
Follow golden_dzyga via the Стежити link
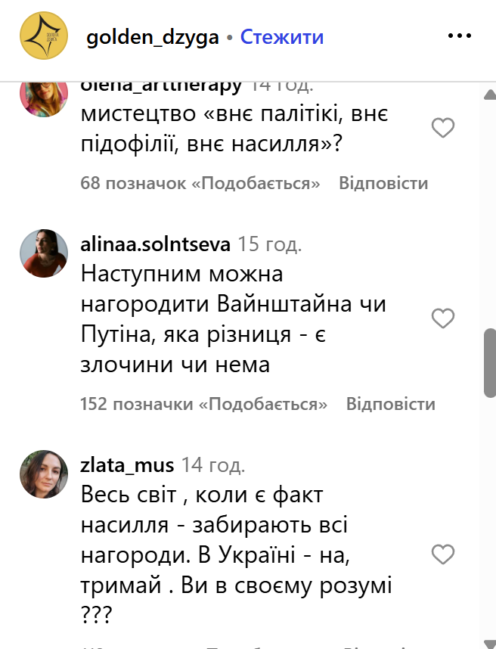(282, 37)
